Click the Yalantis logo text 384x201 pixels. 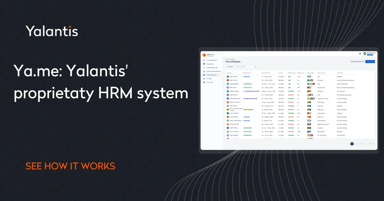(x=52, y=31)
